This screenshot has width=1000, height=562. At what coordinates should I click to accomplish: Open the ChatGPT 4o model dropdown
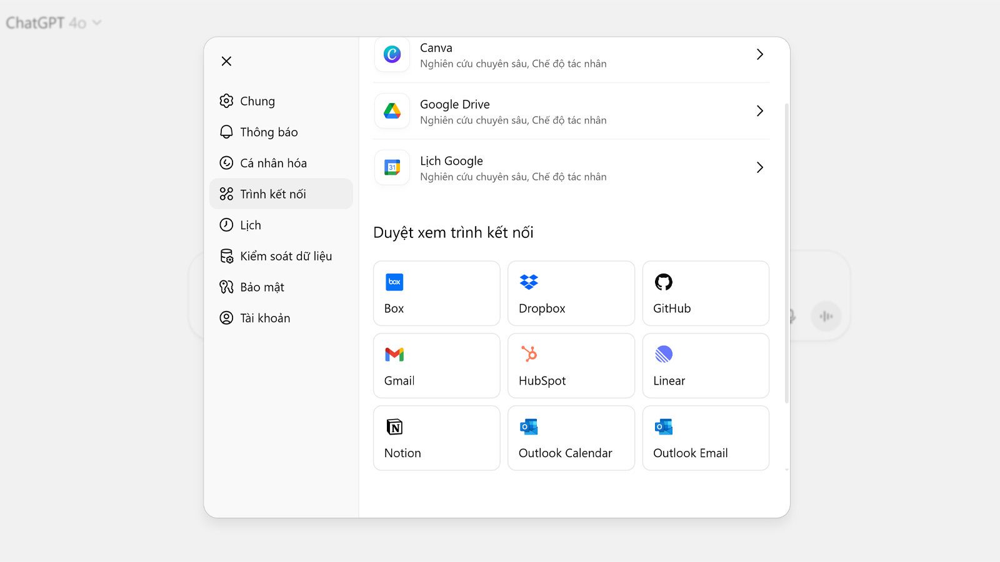coord(53,23)
